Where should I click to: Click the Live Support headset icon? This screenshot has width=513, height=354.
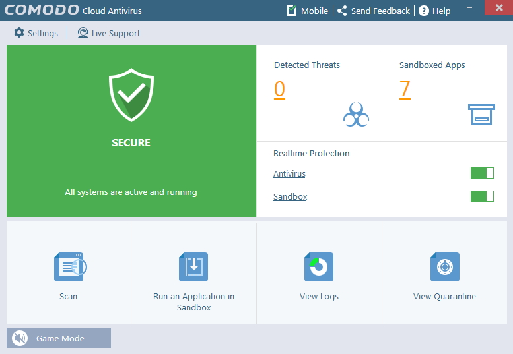[x=83, y=33]
